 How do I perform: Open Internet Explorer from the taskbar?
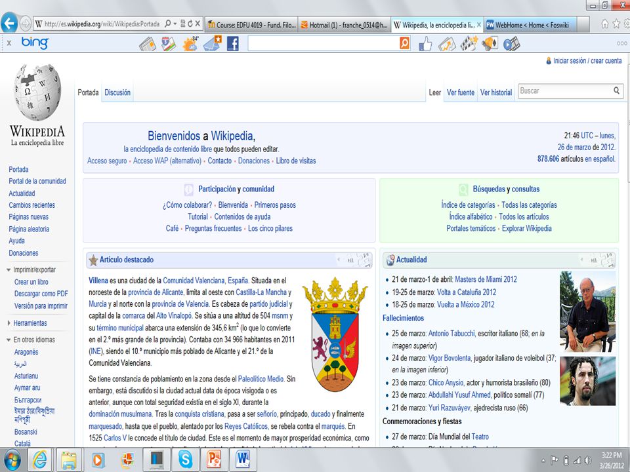tap(39, 460)
